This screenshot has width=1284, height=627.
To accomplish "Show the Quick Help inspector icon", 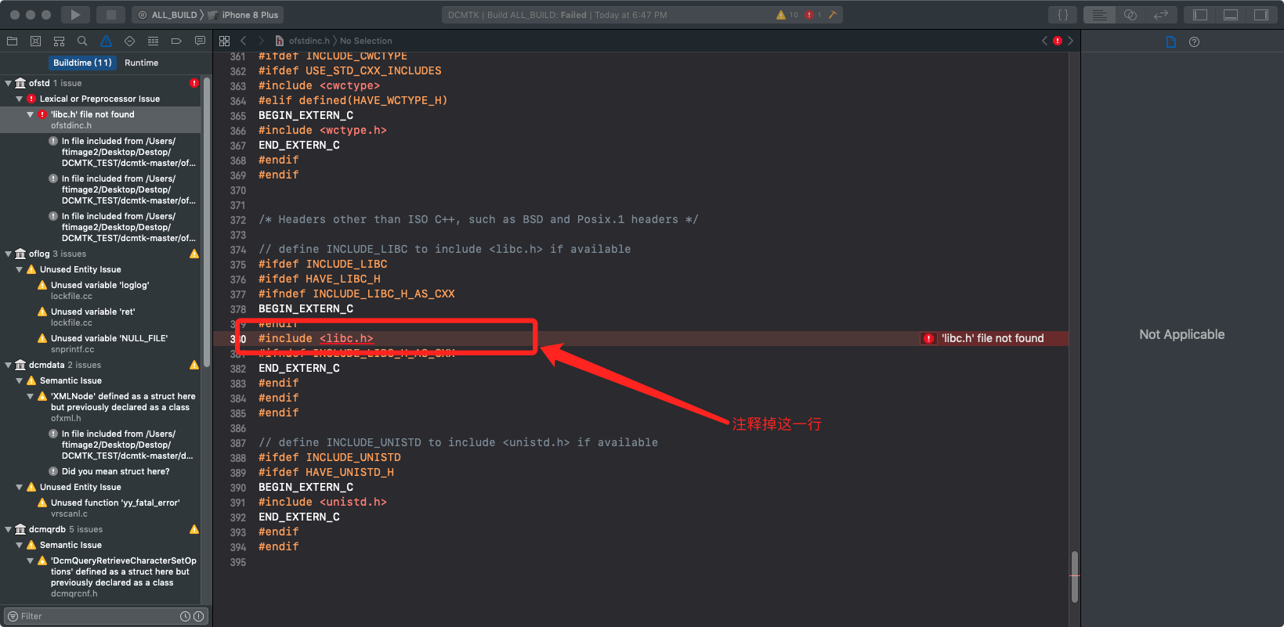I will point(1194,42).
